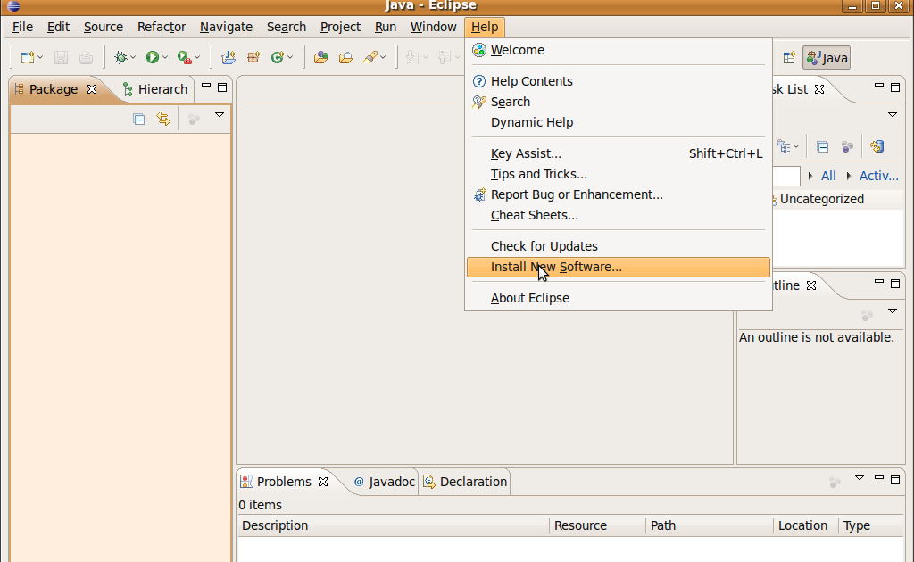The height and width of the screenshot is (562, 914).
Task: Open the New file dropdown arrow
Action: click(x=40, y=57)
